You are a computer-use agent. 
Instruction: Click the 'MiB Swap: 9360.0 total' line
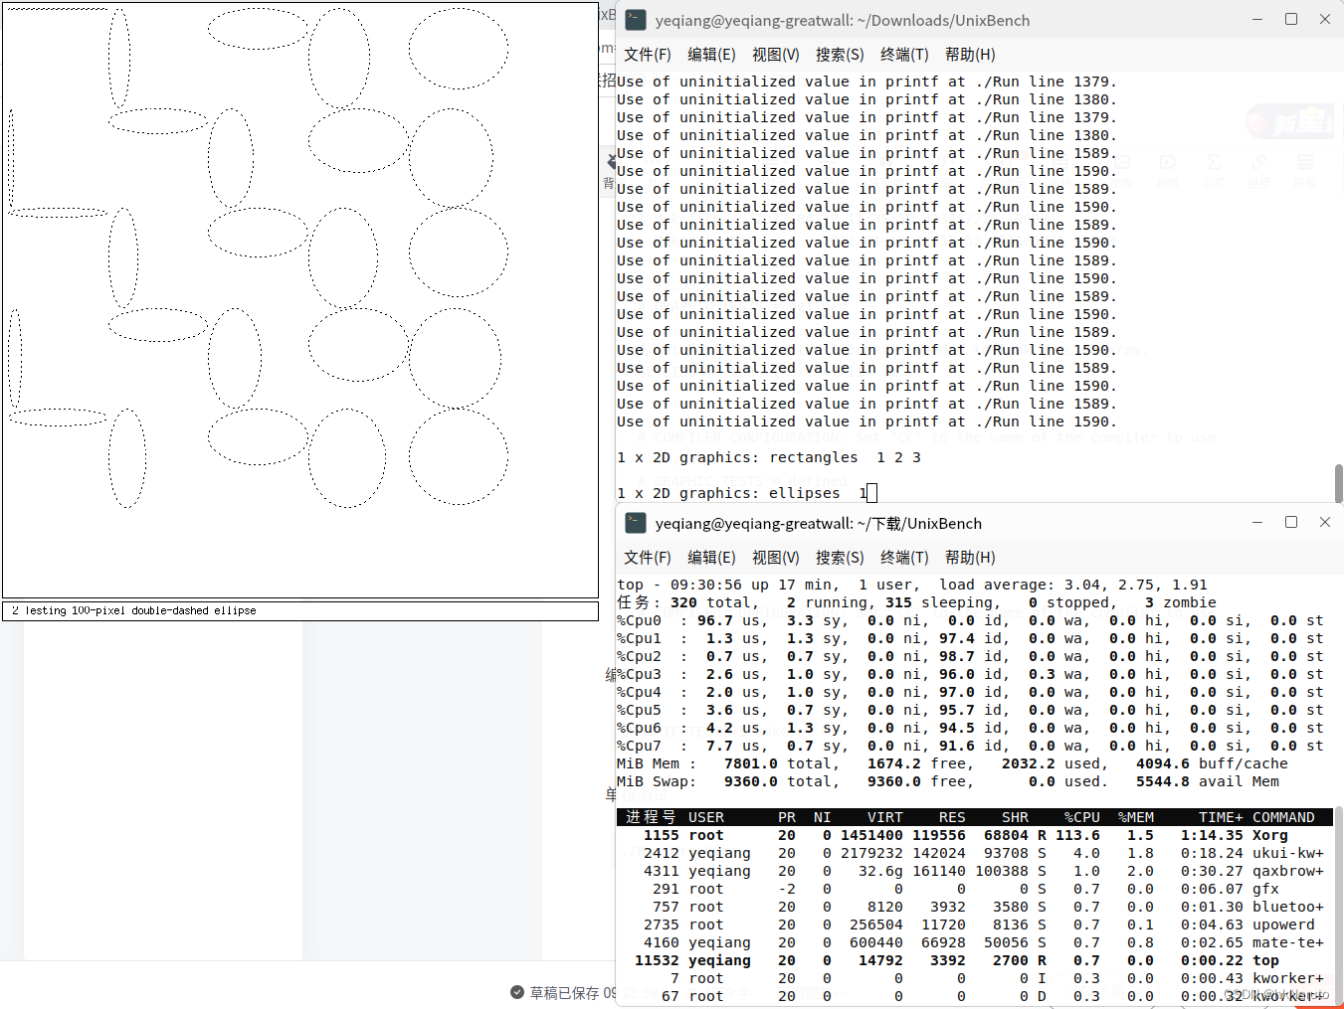point(948,781)
